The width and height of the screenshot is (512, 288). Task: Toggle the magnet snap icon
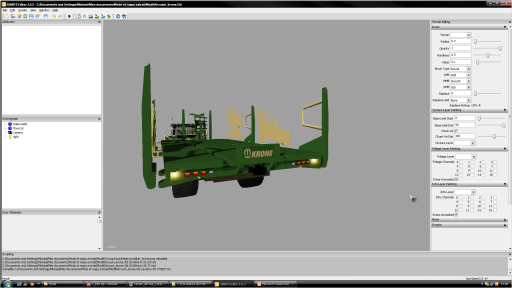(x=84, y=16)
